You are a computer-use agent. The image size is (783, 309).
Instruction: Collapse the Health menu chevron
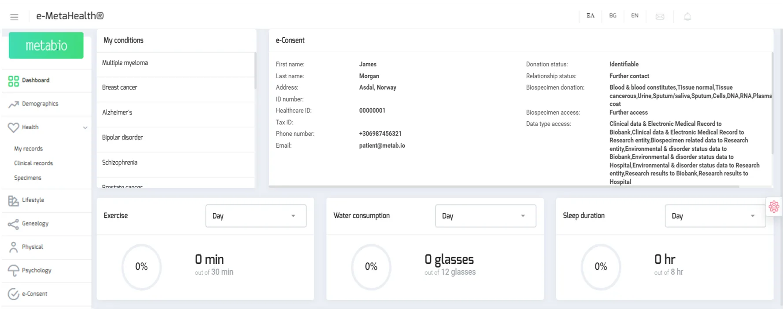point(85,127)
